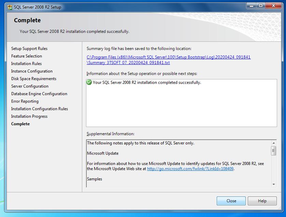This screenshot has width=286, height=217.
Task: Select the Server Configuration step
Action: pos(30,86)
